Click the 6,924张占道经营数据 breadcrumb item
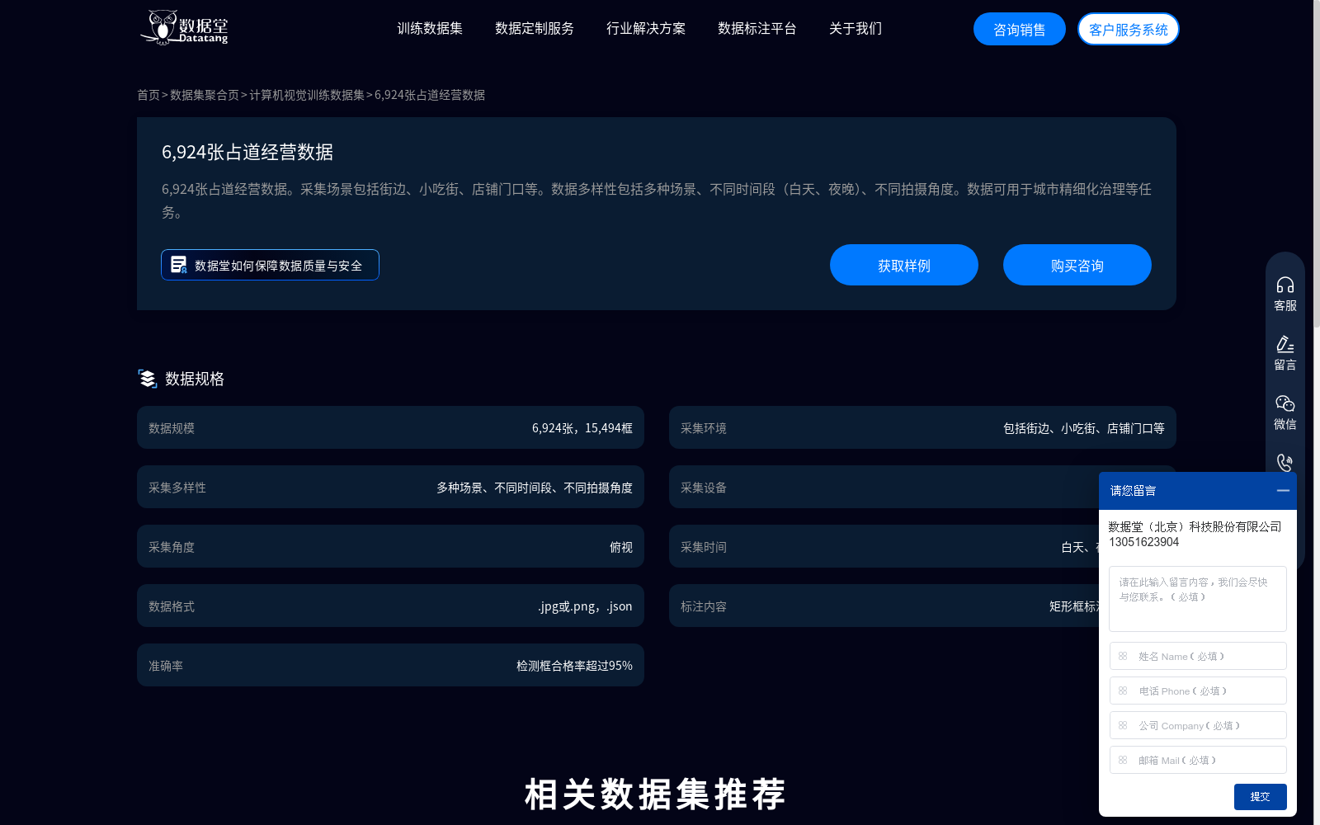Viewport: 1320px width, 825px height. coord(430,95)
